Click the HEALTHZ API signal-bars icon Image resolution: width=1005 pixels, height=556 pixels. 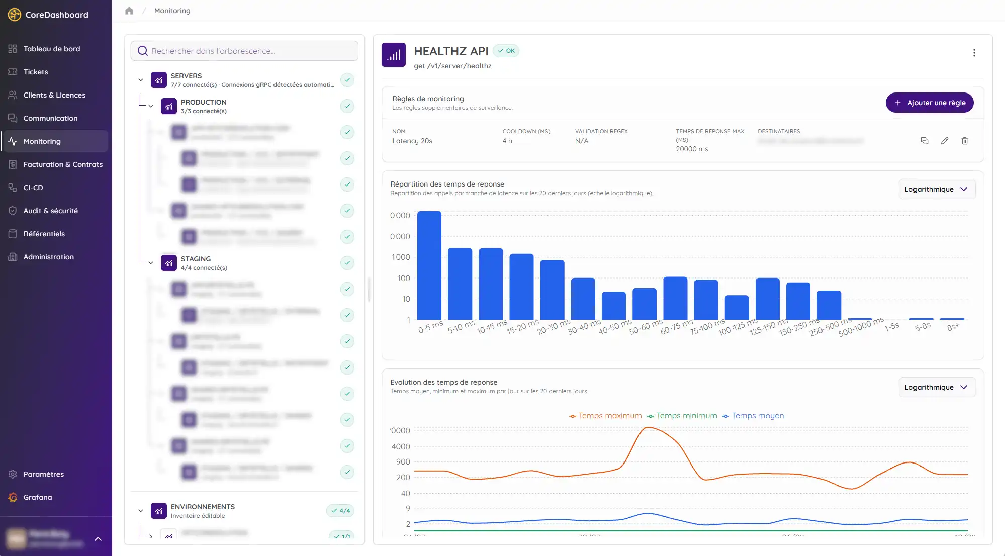pyautogui.click(x=394, y=55)
